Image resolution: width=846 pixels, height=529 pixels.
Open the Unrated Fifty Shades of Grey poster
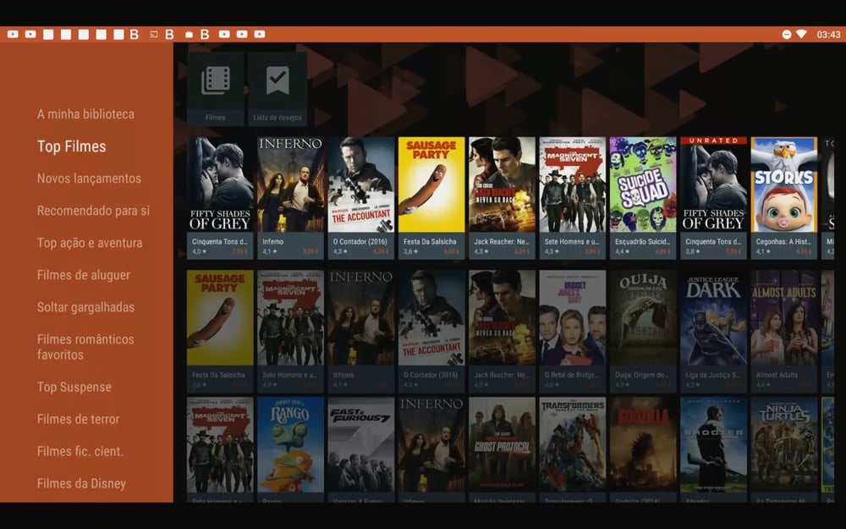713,185
